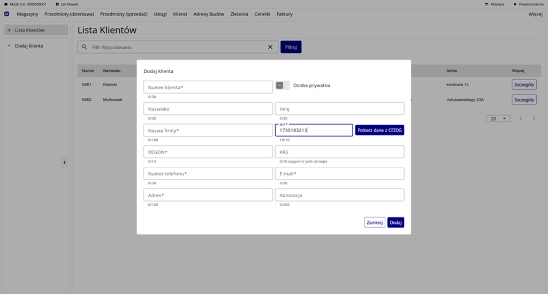Open the Faktury menu item
Screen dimensions: 548x294
[284, 14]
